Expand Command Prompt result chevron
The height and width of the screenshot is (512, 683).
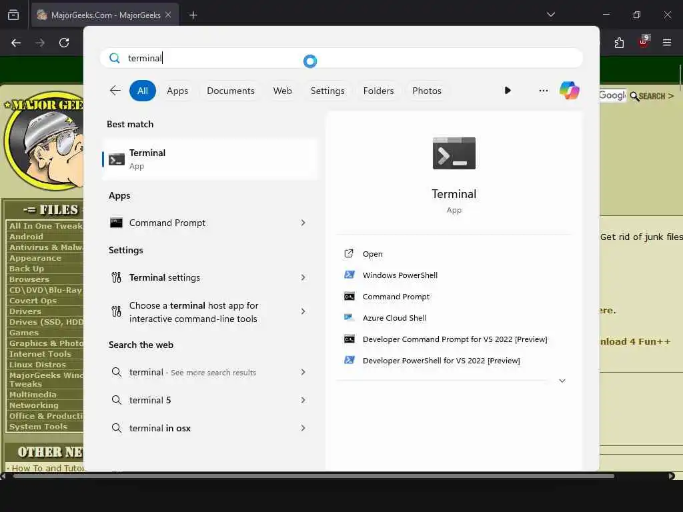303,223
